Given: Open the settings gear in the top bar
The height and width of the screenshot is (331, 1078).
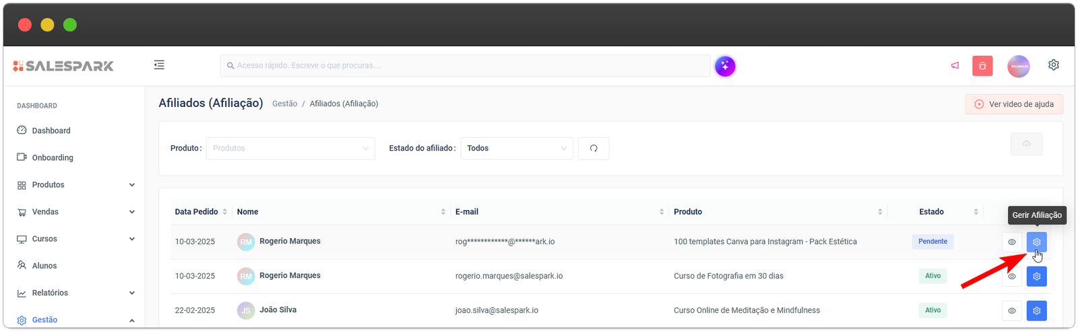Looking at the screenshot, I should [1053, 65].
